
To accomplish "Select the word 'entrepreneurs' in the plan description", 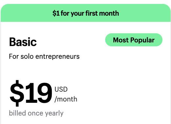I will pyautogui.click(x=57, y=57).
